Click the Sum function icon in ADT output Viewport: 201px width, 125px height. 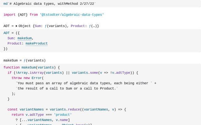point(46,26)
